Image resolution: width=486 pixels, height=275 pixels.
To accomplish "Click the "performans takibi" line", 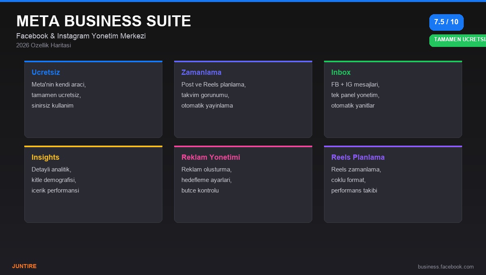I will coord(354,190).
